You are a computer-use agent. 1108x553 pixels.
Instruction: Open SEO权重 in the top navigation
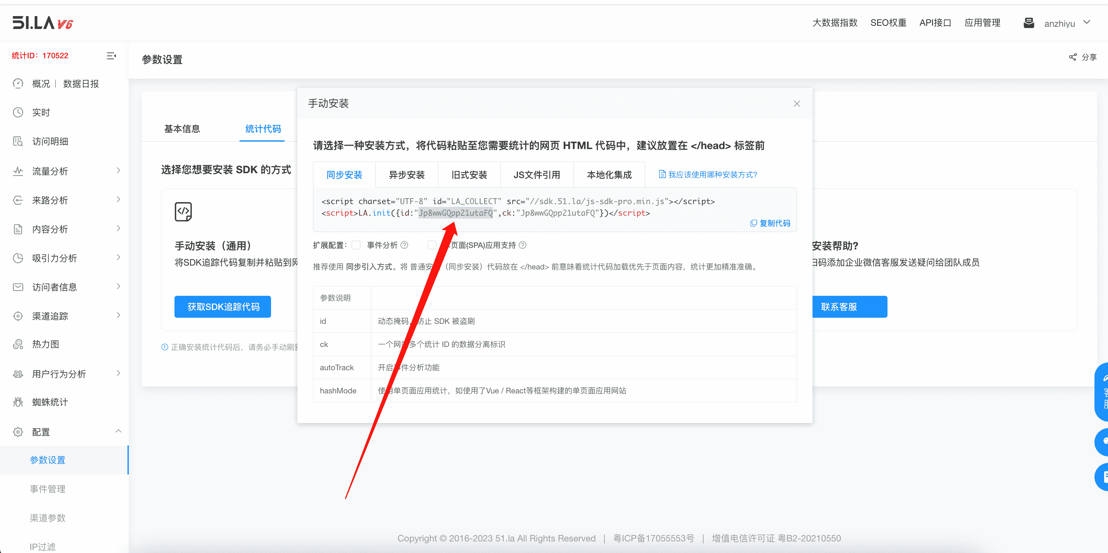(888, 23)
